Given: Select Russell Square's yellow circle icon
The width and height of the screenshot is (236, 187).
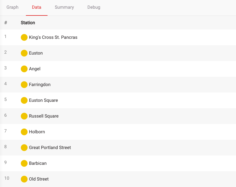Looking at the screenshot, I should (24, 116).
